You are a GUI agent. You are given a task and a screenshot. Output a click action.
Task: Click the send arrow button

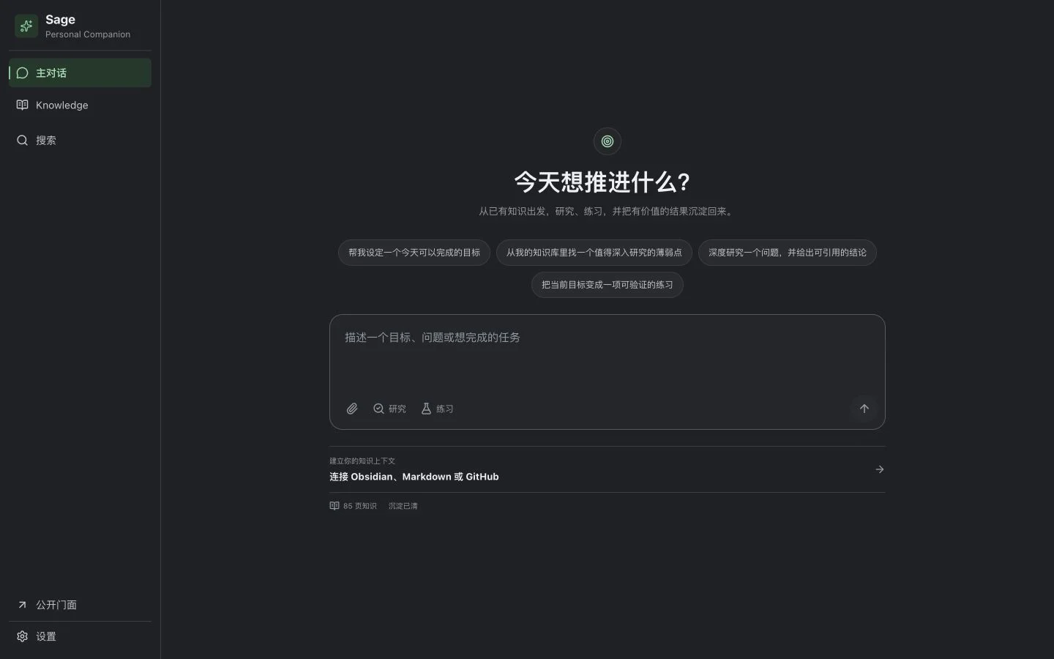tap(864, 409)
